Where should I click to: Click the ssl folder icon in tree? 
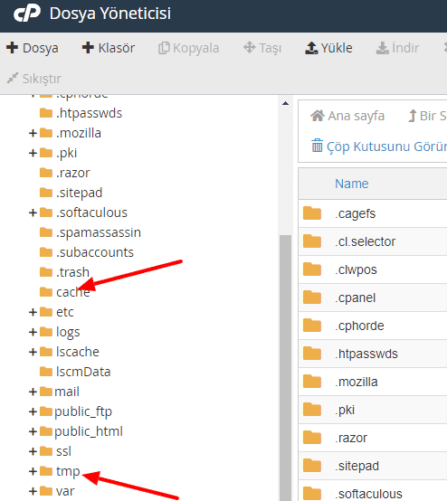(x=46, y=451)
